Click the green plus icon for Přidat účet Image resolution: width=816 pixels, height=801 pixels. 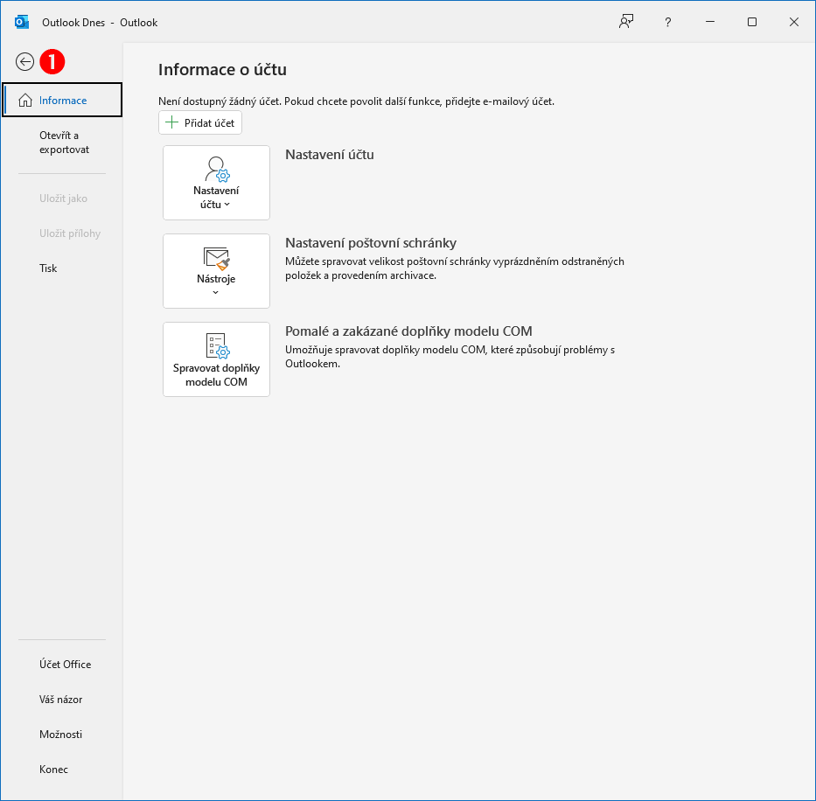[171, 122]
